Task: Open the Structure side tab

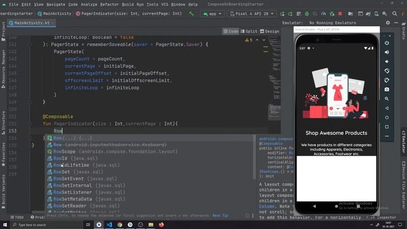Action: point(3,122)
